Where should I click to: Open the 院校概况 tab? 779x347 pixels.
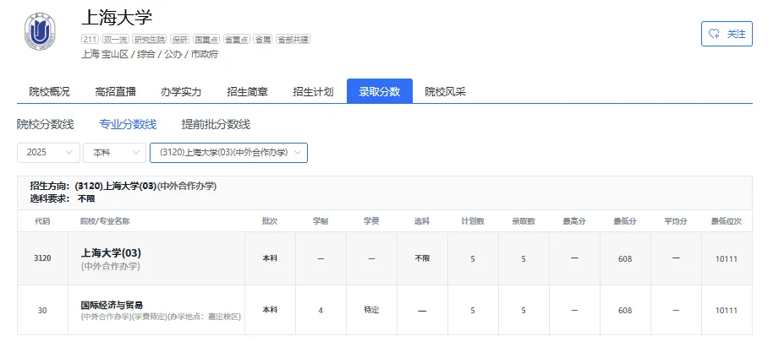(49, 92)
